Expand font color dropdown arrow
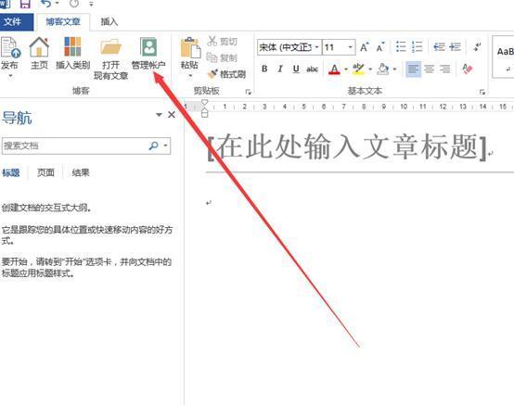This screenshot has height=405, width=514. tap(345, 70)
